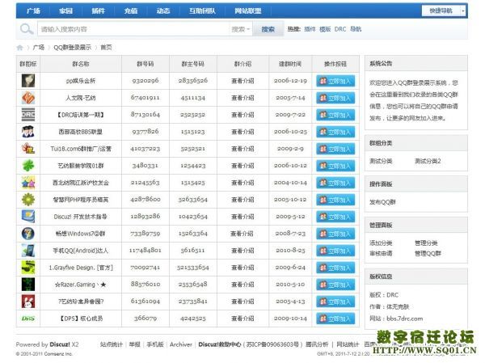Click group icon of 人文院-艺纺
Screen dimensions: 485x363
tap(28, 98)
